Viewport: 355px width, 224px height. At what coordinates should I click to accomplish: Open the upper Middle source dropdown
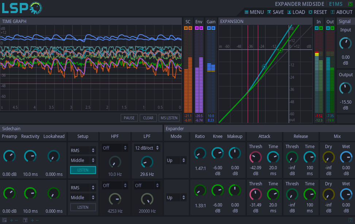83,160
